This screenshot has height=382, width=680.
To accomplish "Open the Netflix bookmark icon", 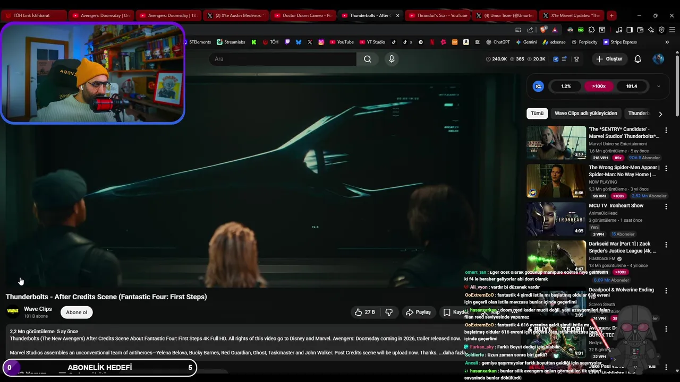I will [x=432, y=42].
